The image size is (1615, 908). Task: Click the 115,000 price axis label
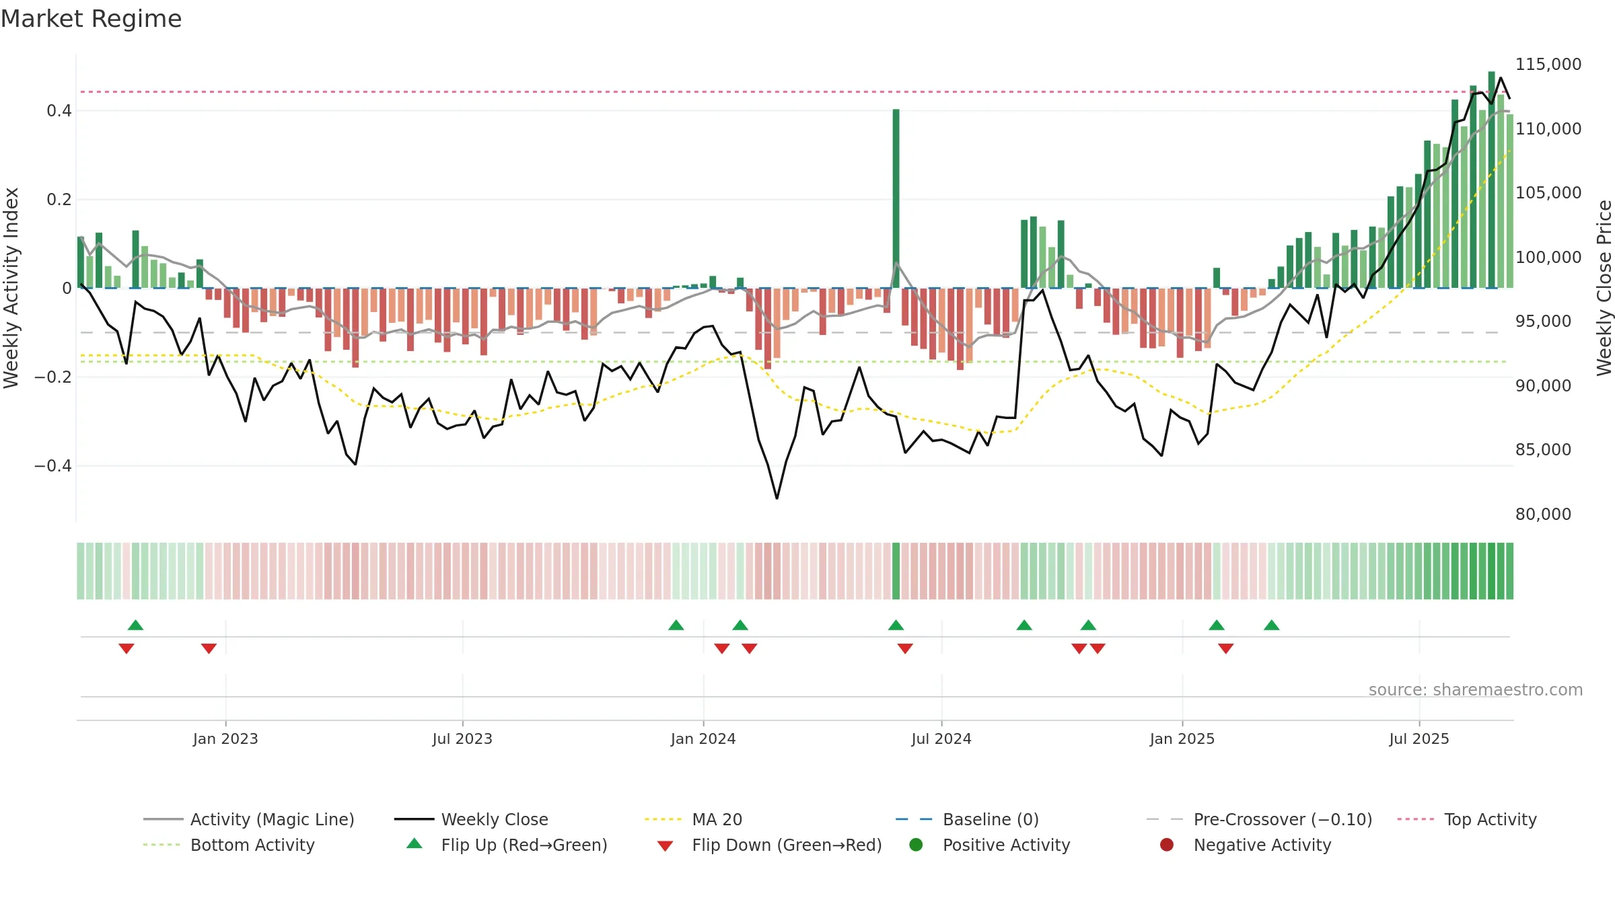point(1548,65)
